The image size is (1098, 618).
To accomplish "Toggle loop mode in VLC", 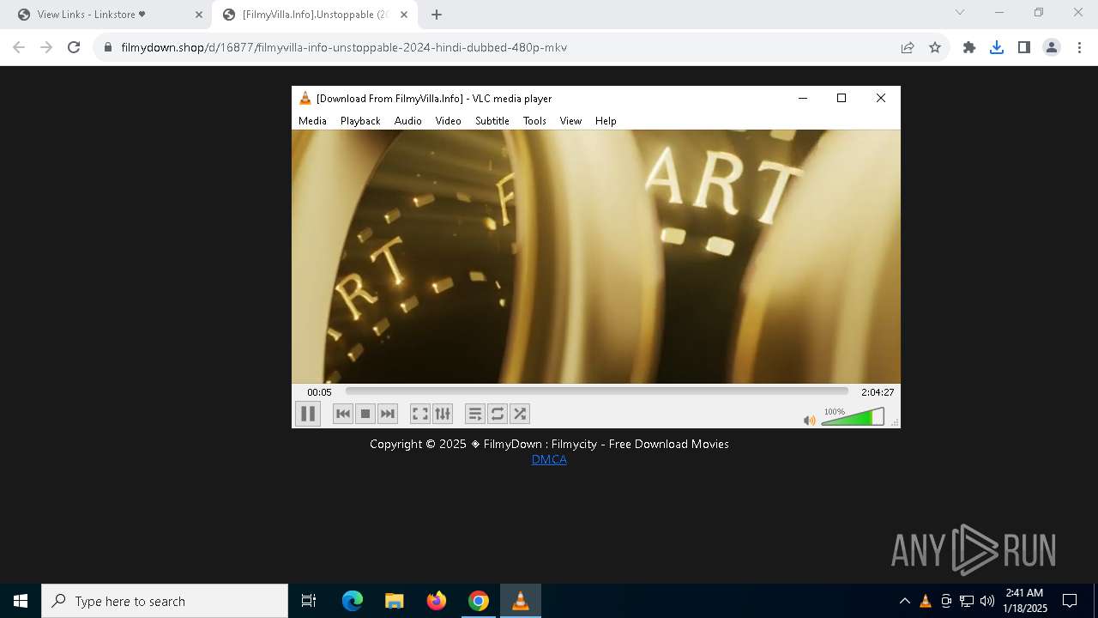I will [498, 414].
